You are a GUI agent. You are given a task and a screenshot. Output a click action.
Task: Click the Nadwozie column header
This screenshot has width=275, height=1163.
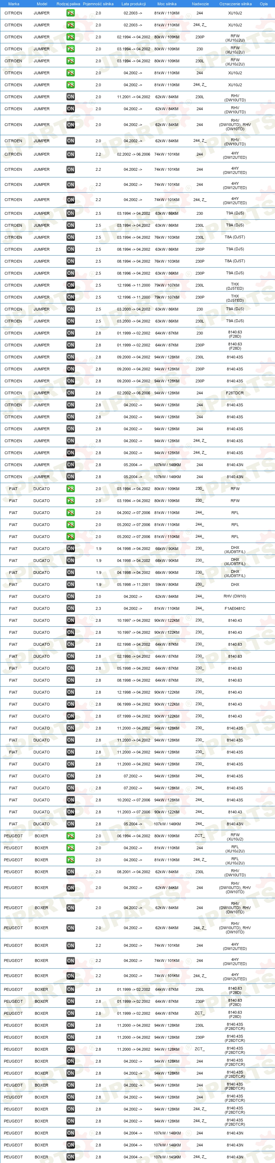point(200,4)
